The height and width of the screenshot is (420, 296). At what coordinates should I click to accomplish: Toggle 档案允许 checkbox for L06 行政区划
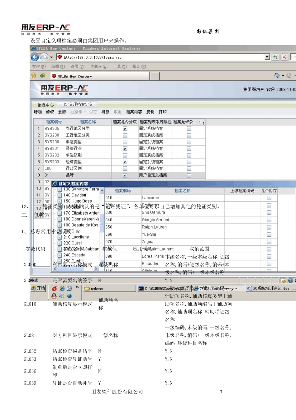point(189,169)
